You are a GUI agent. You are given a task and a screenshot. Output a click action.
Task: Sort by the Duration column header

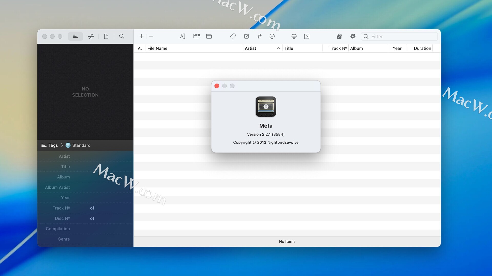(420, 48)
